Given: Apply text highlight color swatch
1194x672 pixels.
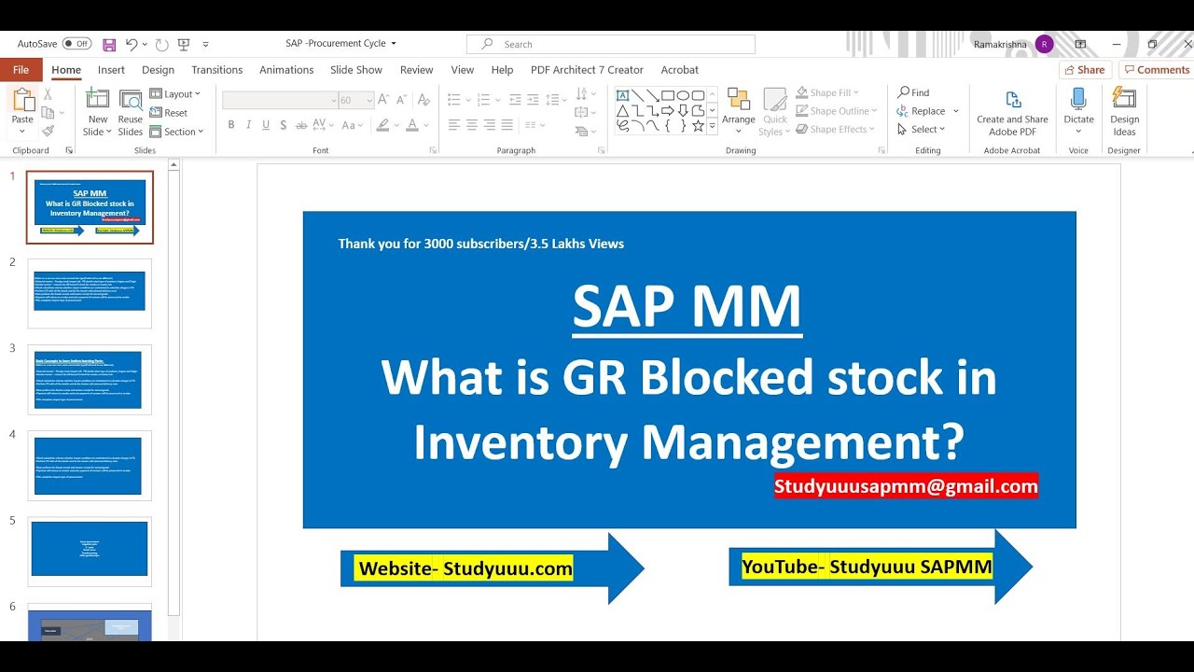Looking at the screenshot, I should coord(382,125).
